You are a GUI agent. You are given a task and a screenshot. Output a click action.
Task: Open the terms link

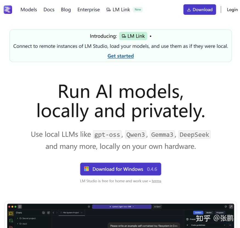tap(156, 181)
